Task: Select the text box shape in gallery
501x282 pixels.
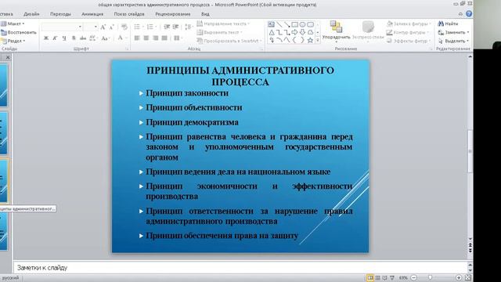Action: 272,24
